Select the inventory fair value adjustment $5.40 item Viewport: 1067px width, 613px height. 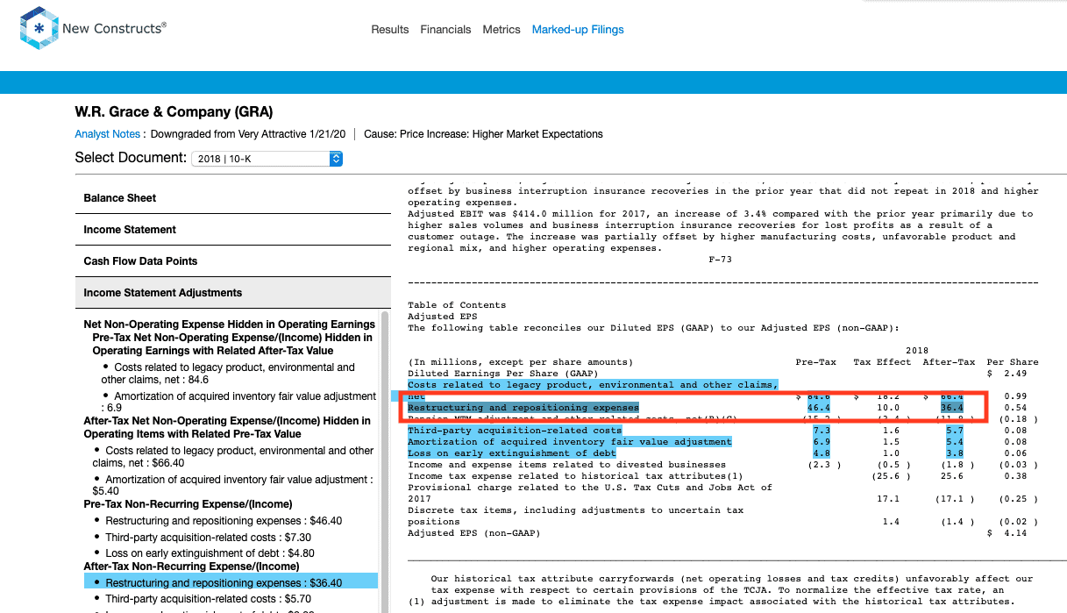[232, 486]
